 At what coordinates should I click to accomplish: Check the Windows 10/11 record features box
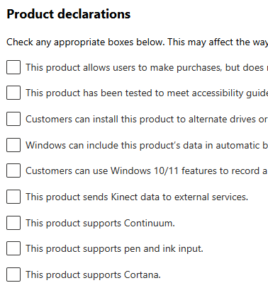pyautogui.click(x=13, y=170)
